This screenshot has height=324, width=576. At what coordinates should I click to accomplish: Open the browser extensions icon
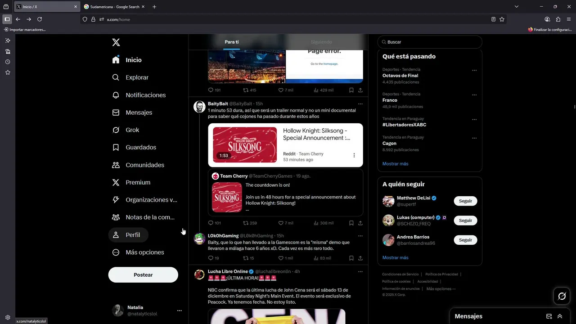coord(558,19)
